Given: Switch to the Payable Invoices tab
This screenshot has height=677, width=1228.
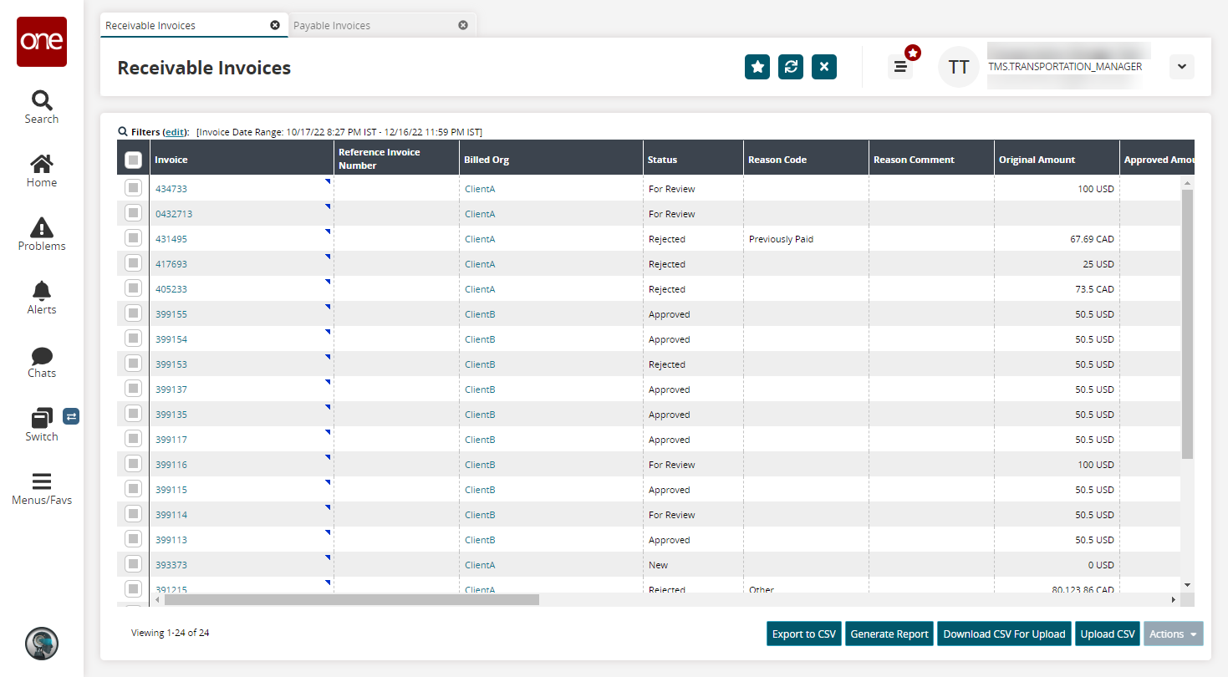Looking at the screenshot, I should coord(332,26).
